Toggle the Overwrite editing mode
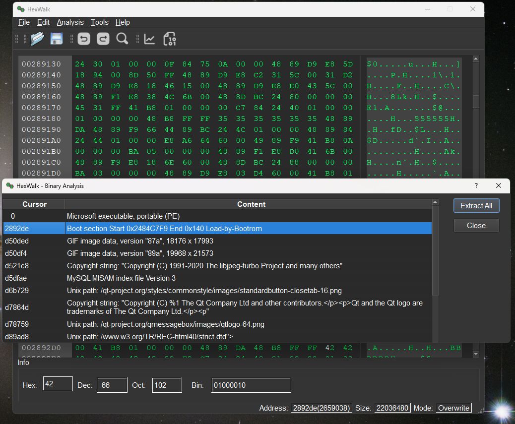The height and width of the screenshot is (424, 515). (453, 408)
